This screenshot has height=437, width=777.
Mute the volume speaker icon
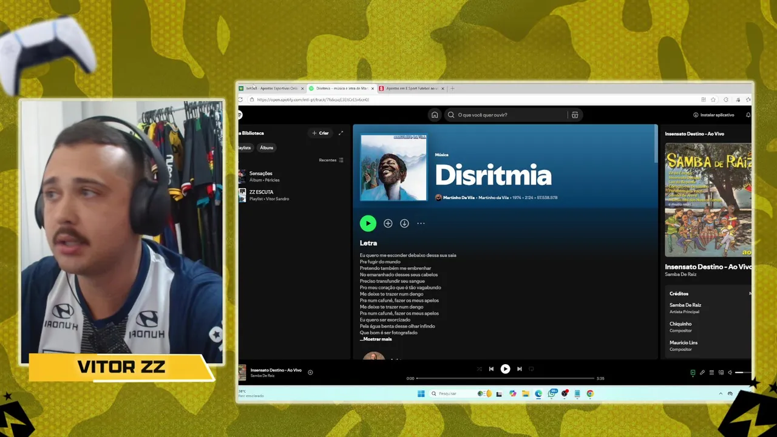[730, 373]
